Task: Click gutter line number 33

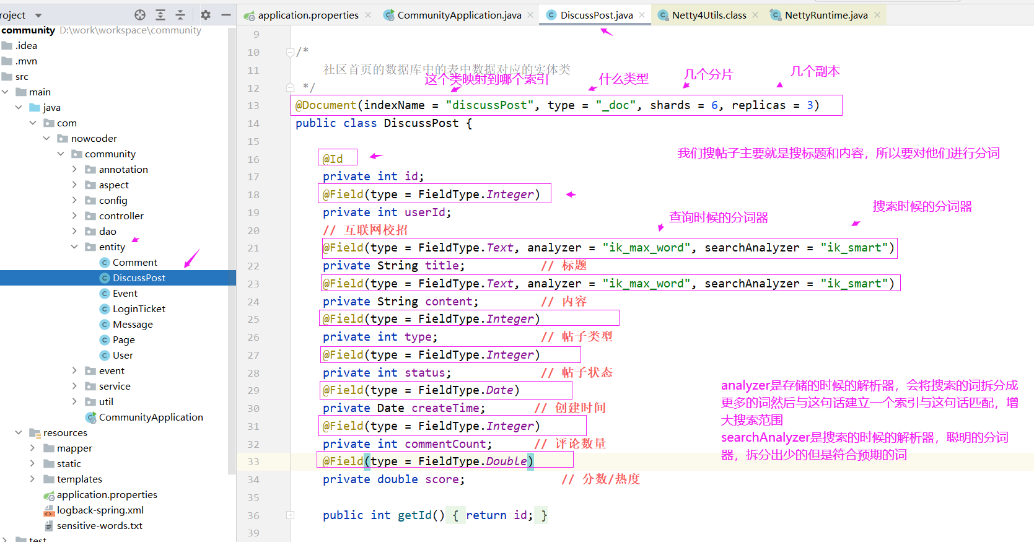Action: [x=253, y=461]
